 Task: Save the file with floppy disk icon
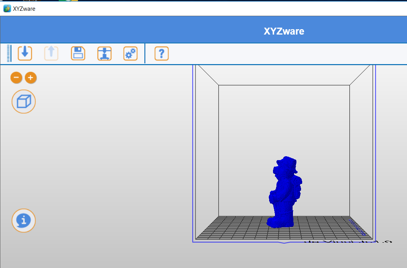[x=78, y=53]
